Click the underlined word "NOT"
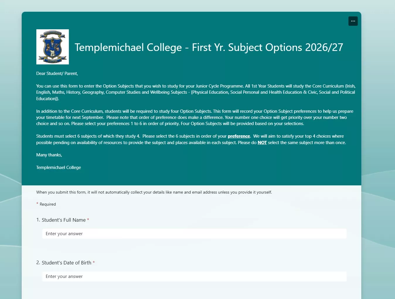 point(262,143)
